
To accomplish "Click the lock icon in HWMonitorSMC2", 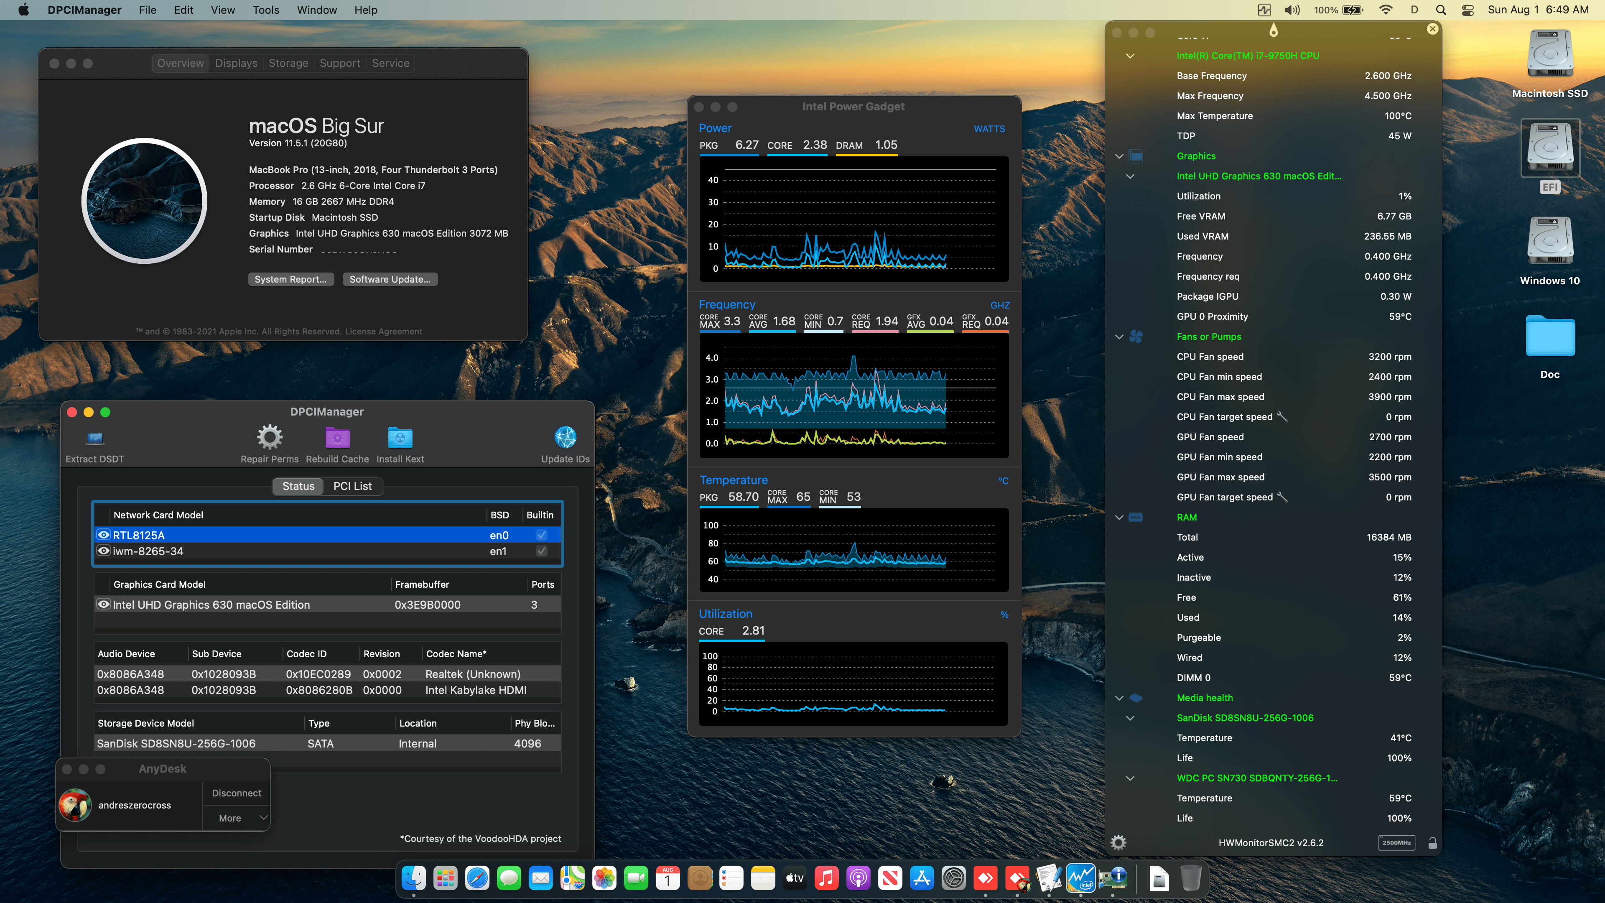I will click(x=1432, y=842).
